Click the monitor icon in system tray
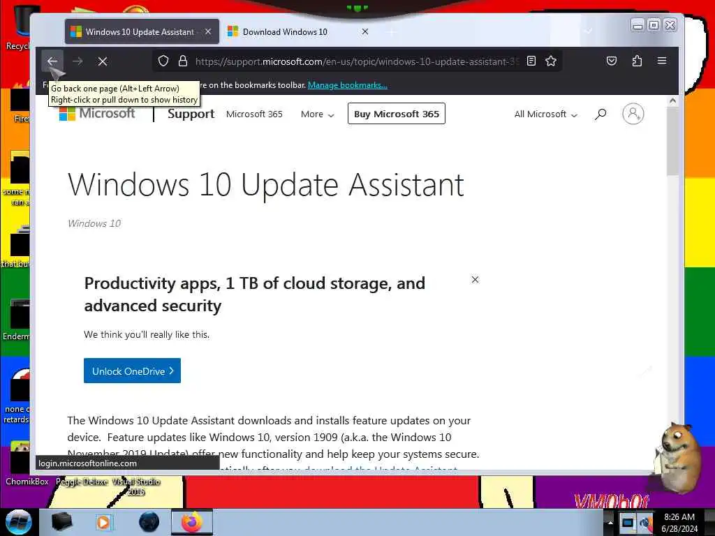Screen dimensions: 715x536 (628, 523)
